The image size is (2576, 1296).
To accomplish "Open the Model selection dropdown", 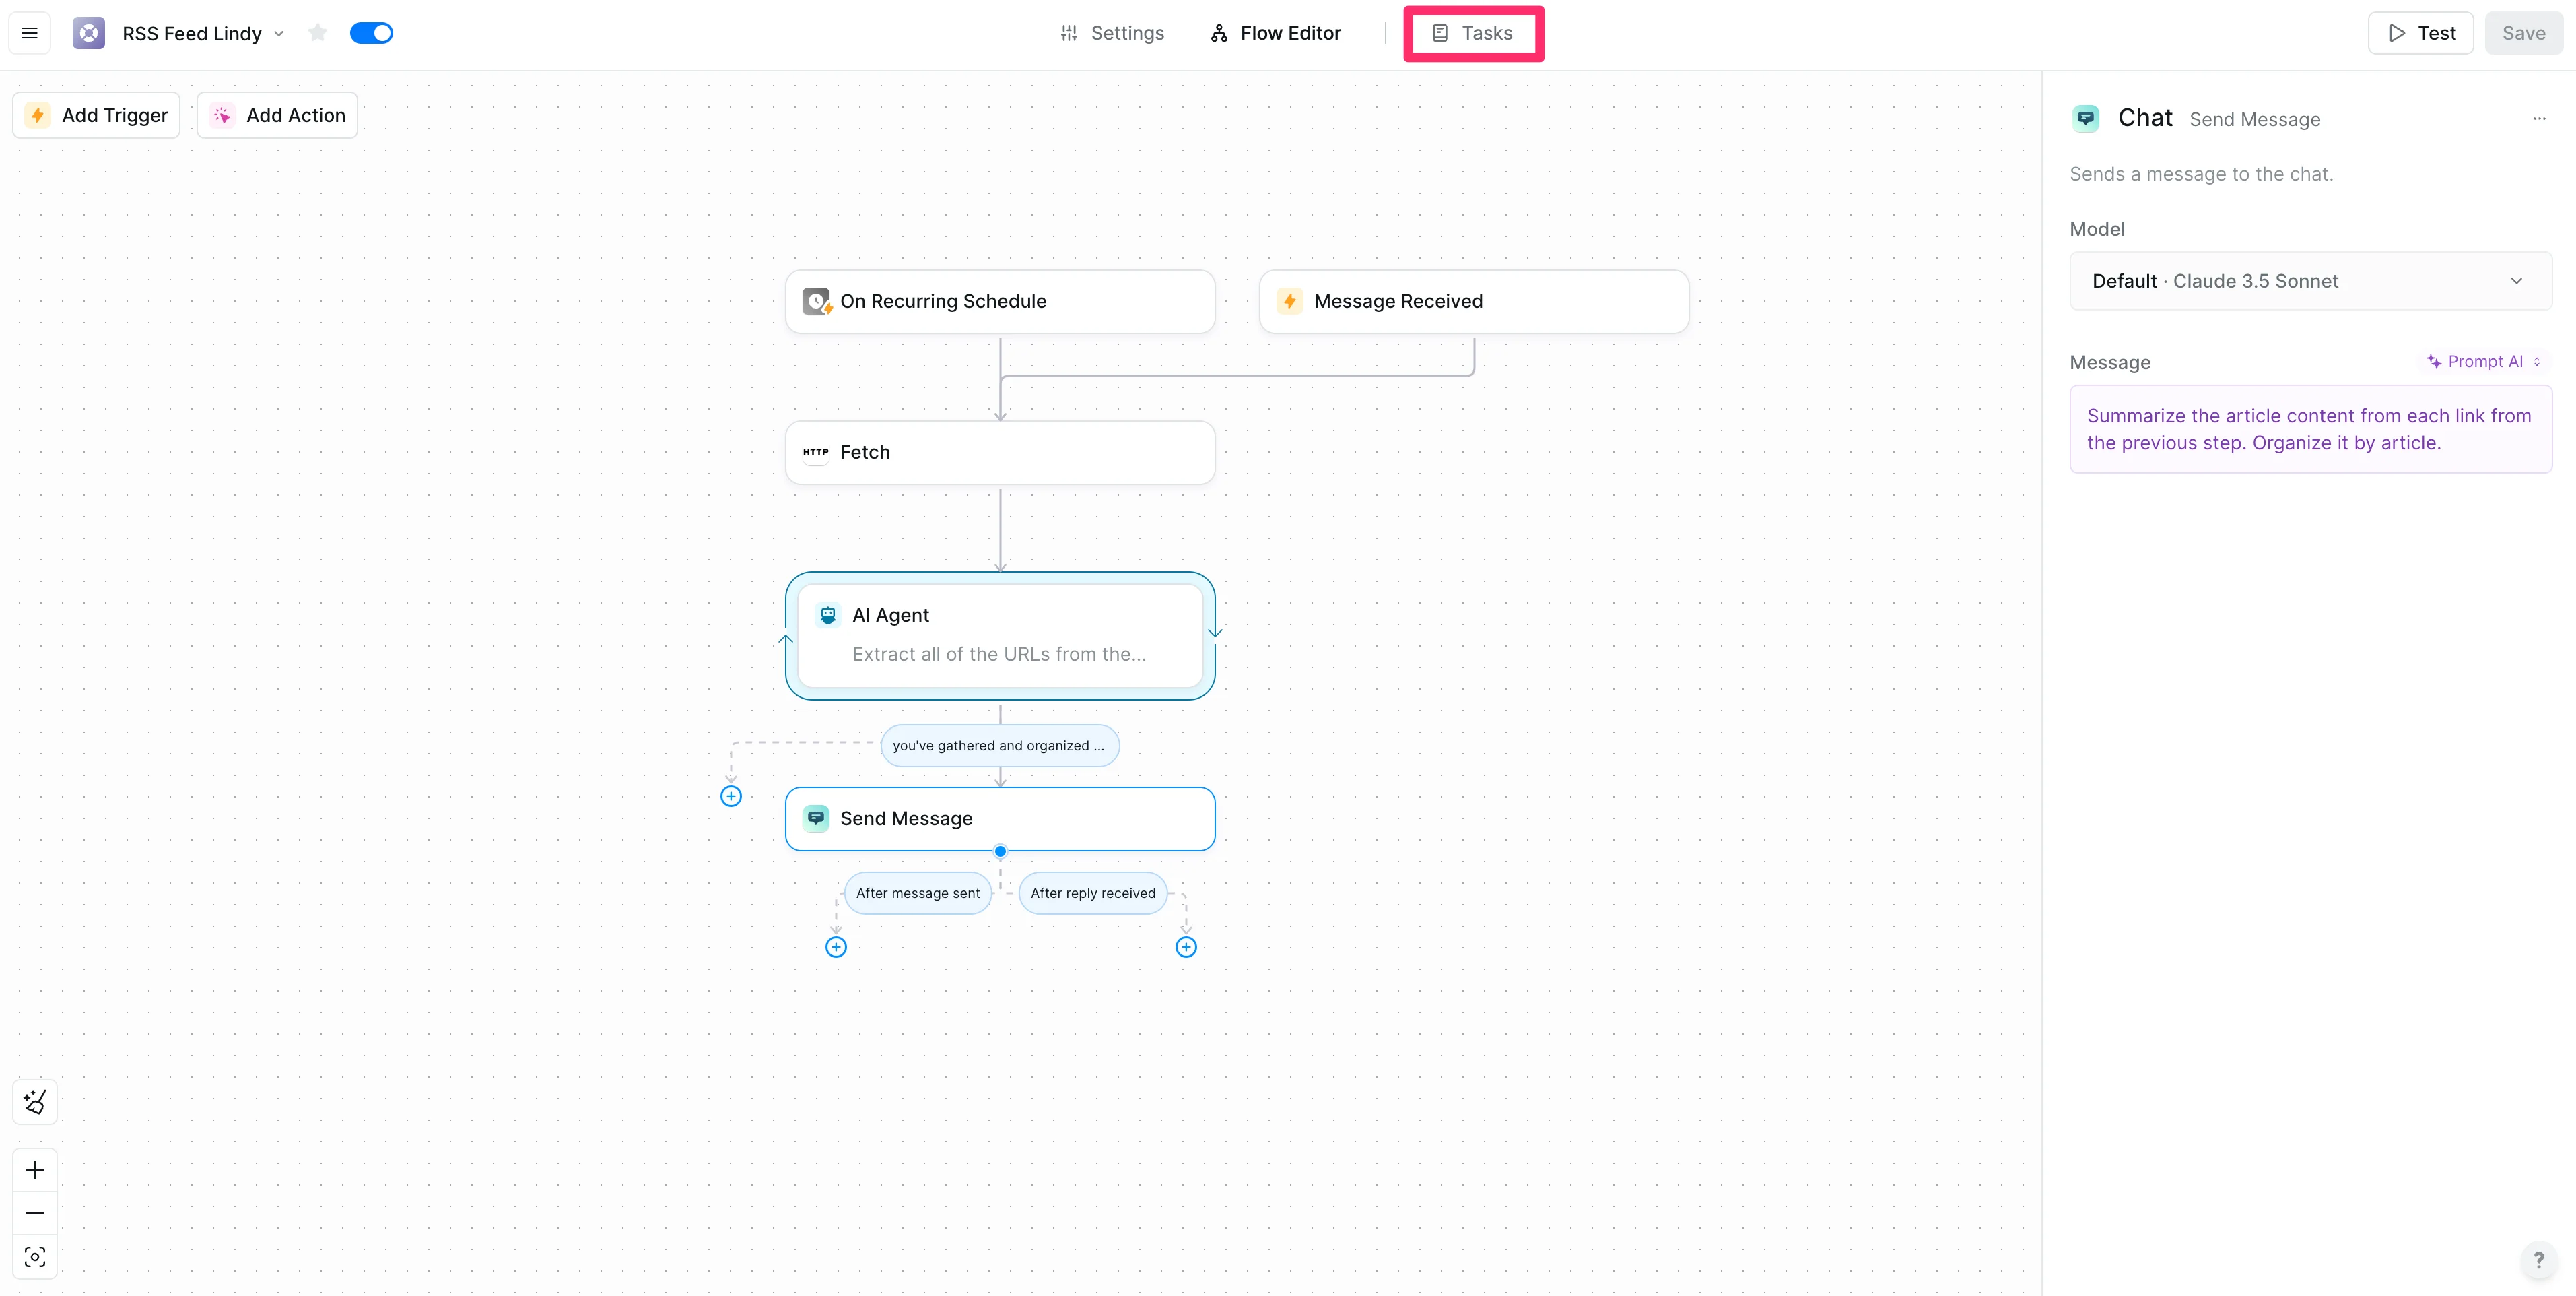I will tap(2310, 281).
